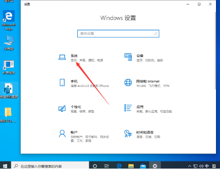
Task: Focus the Find a setting search box
Action: (118, 33)
